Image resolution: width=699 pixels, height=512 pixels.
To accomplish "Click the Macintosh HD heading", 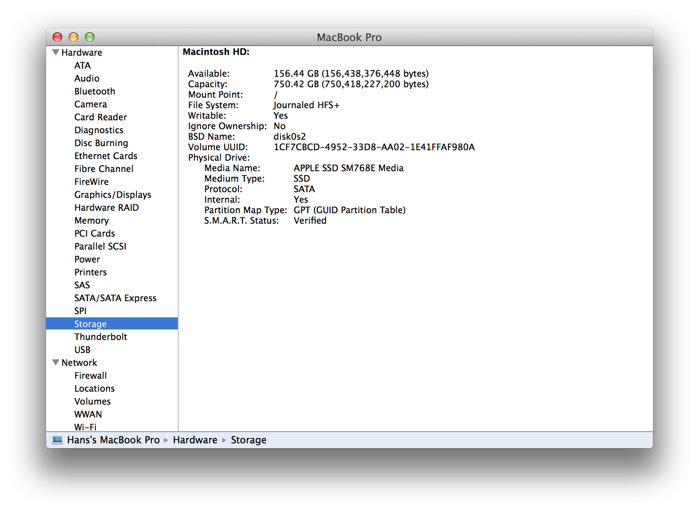I will click(216, 52).
